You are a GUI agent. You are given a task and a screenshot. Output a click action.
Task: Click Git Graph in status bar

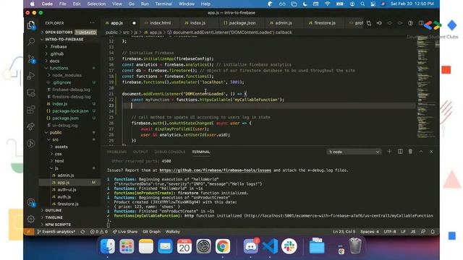151,232
